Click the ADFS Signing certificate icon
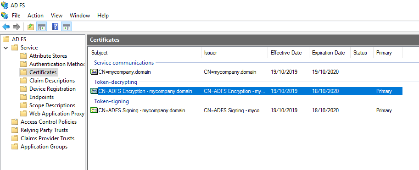This screenshot has height=170, width=419. 94,110
